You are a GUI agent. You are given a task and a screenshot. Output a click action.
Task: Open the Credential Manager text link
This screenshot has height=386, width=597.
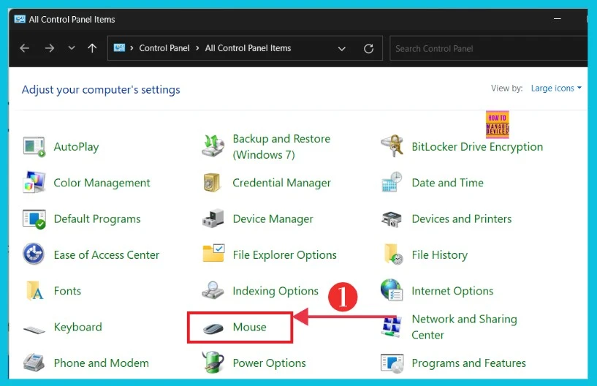tap(282, 183)
